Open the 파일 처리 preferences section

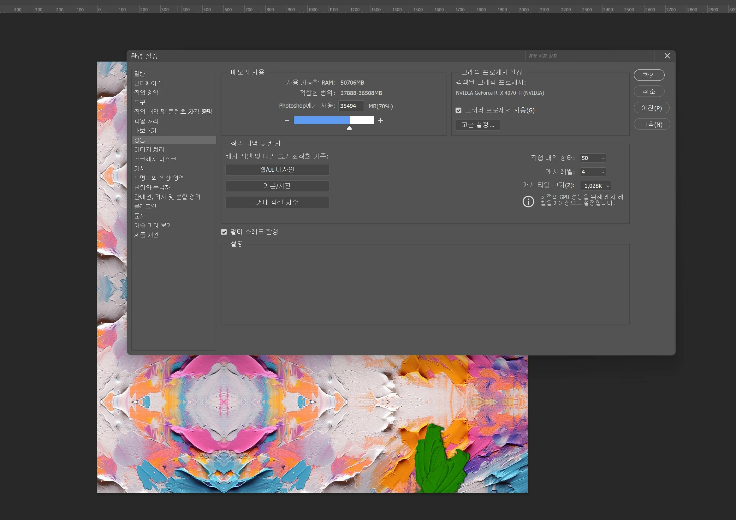pos(146,121)
